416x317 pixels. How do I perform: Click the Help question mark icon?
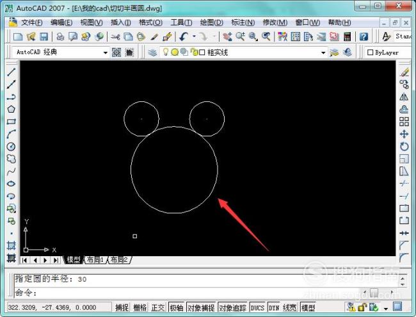(x=364, y=37)
